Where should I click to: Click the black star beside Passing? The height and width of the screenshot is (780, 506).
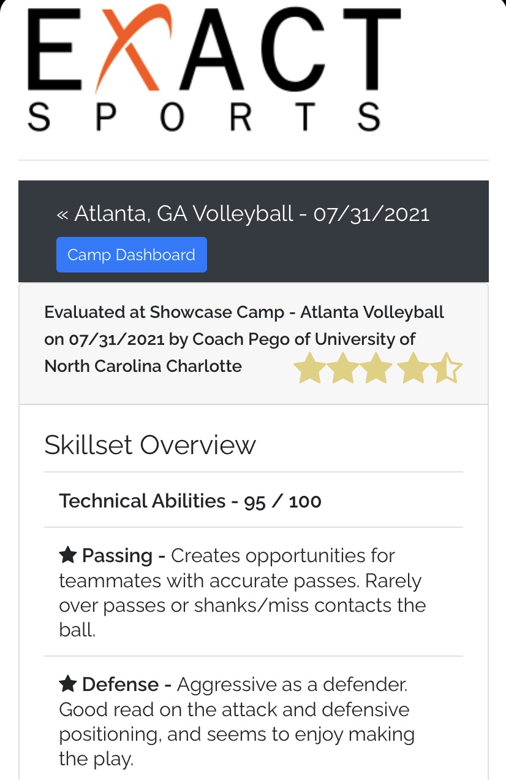tap(67, 556)
